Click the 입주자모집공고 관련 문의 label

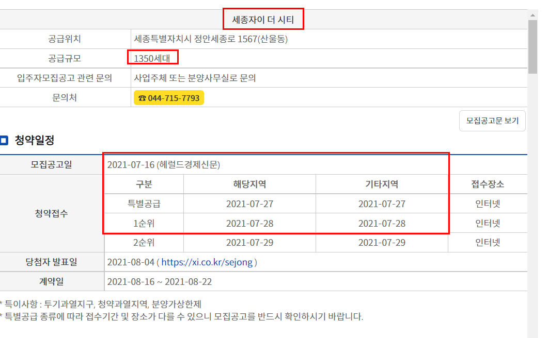pos(65,78)
